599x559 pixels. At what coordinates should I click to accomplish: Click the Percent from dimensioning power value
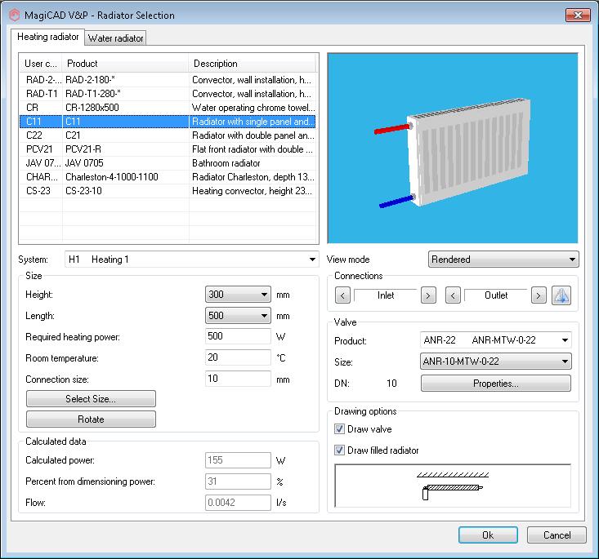point(238,481)
